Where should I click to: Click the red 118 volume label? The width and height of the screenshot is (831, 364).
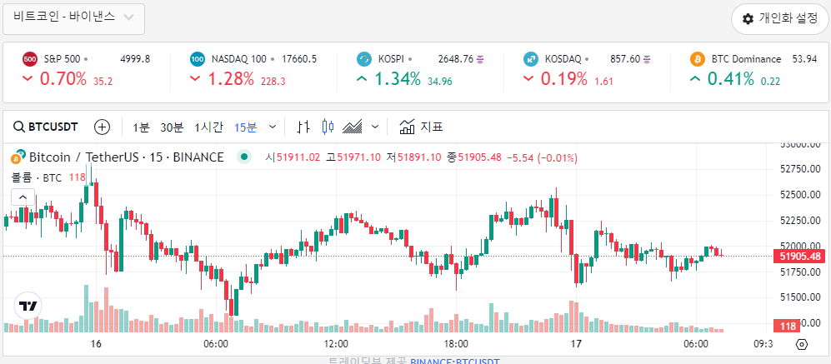pos(787,327)
